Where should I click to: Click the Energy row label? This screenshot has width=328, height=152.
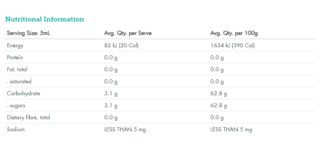pyautogui.click(x=15, y=45)
